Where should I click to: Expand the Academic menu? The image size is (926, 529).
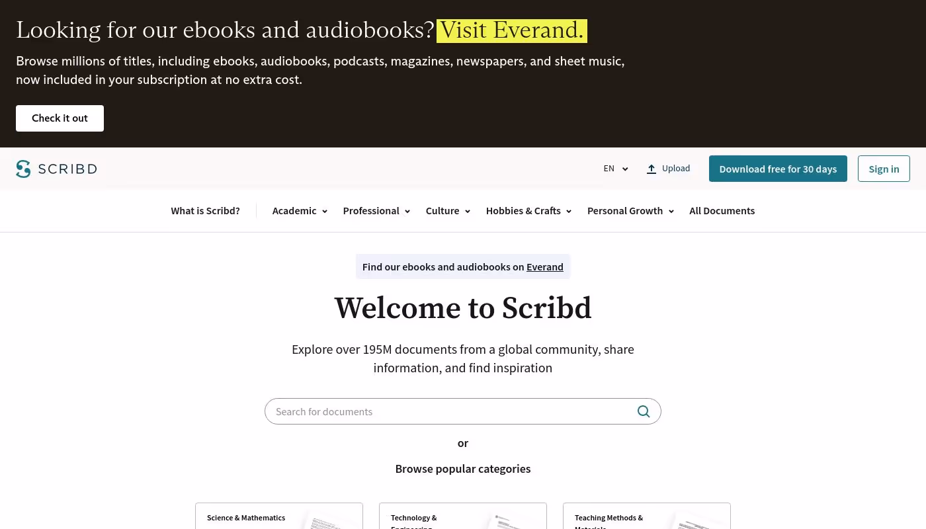click(300, 211)
